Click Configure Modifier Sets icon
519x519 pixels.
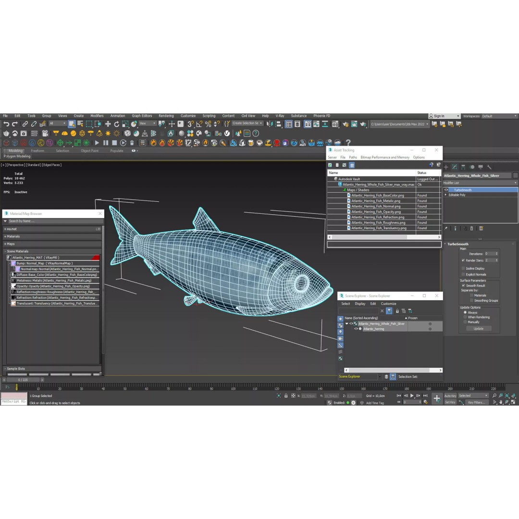tap(481, 228)
